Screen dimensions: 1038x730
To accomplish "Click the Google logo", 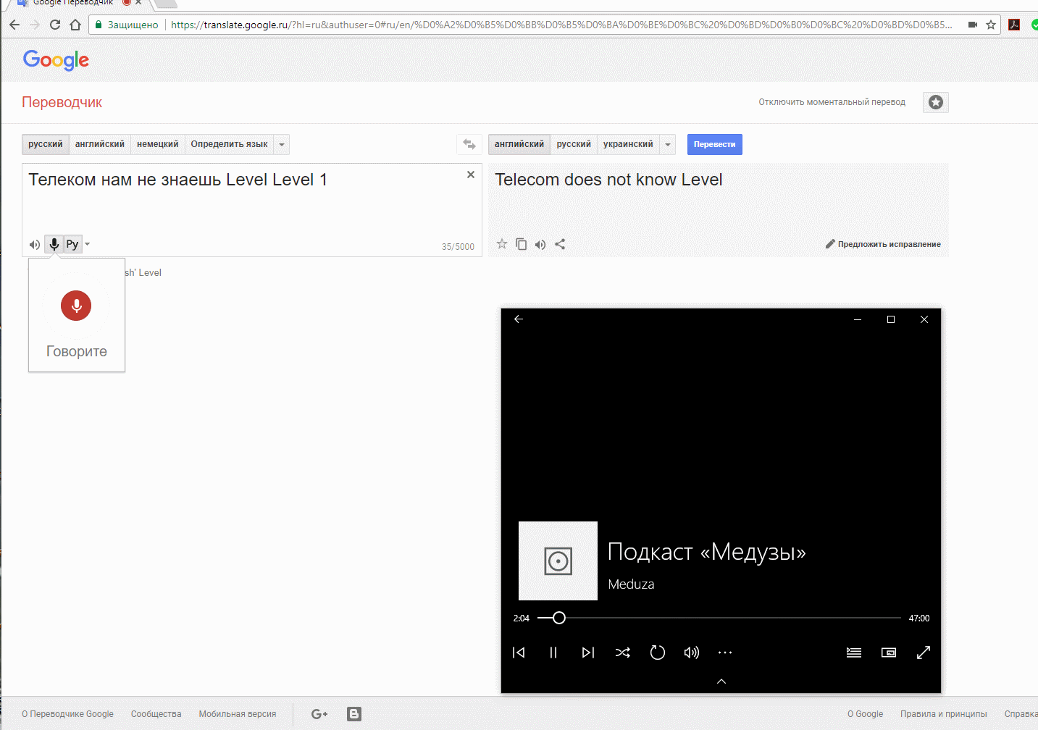I will coord(56,60).
